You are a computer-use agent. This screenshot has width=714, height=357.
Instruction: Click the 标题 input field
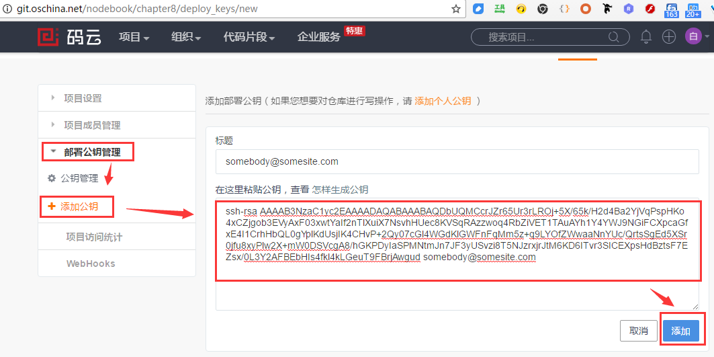coord(457,162)
